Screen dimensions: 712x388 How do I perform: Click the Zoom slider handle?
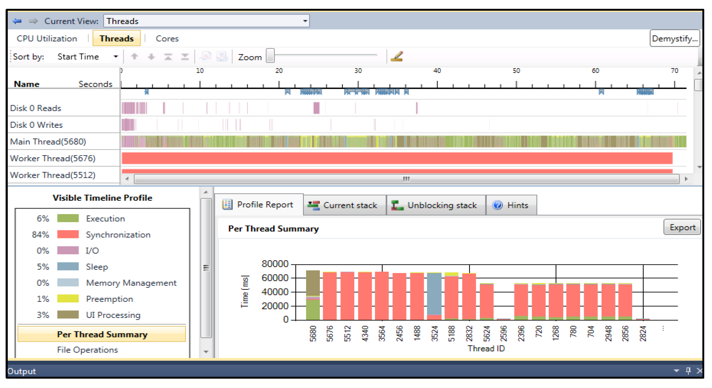coord(270,56)
